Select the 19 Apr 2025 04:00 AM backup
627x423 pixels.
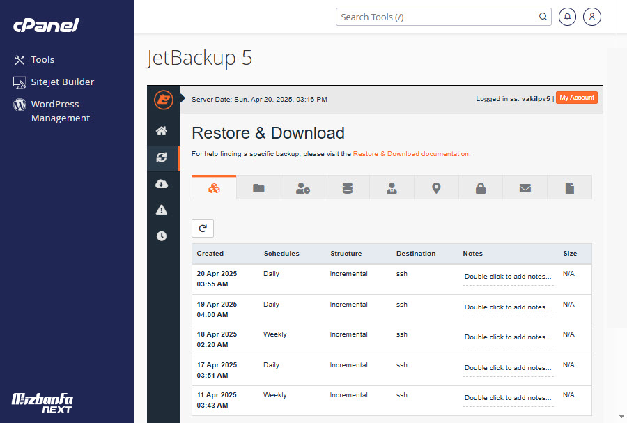tap(392, 310)
